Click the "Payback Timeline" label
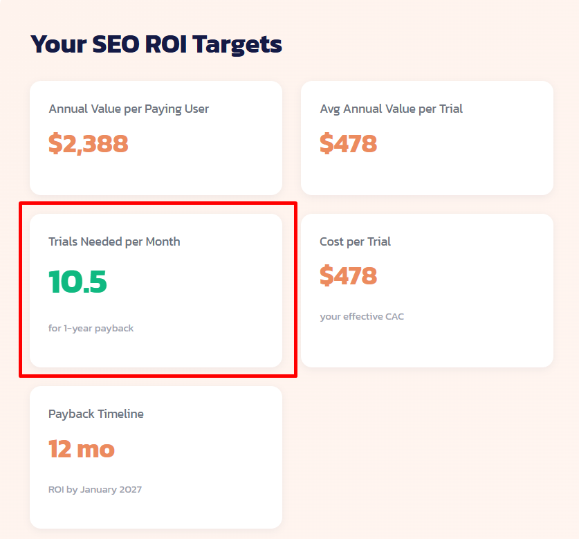The width and height of the screenshot is (579, 539). pyautogui.click(x=95, y=414)
